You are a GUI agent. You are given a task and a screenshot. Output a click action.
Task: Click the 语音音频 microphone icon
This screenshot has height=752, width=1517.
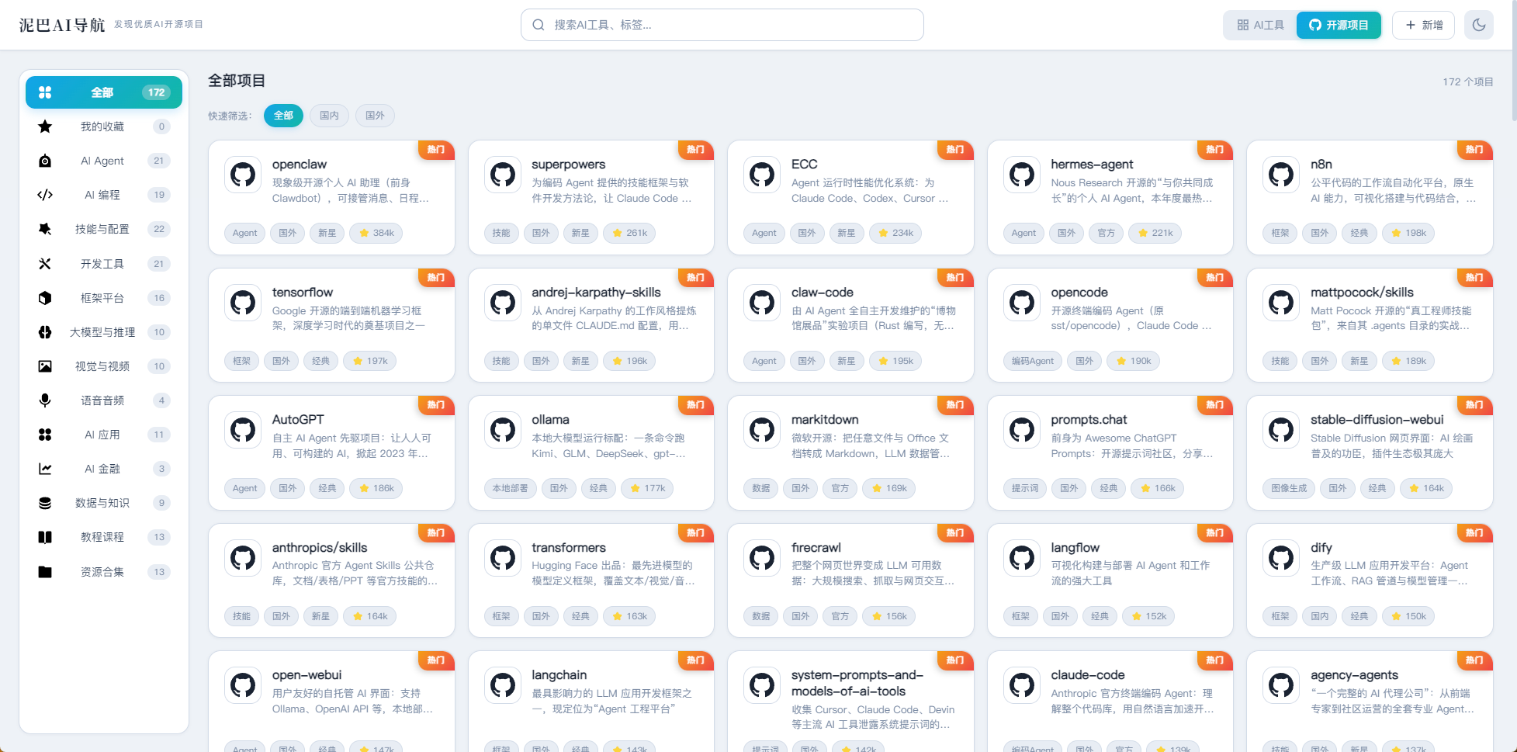[45, 400]
